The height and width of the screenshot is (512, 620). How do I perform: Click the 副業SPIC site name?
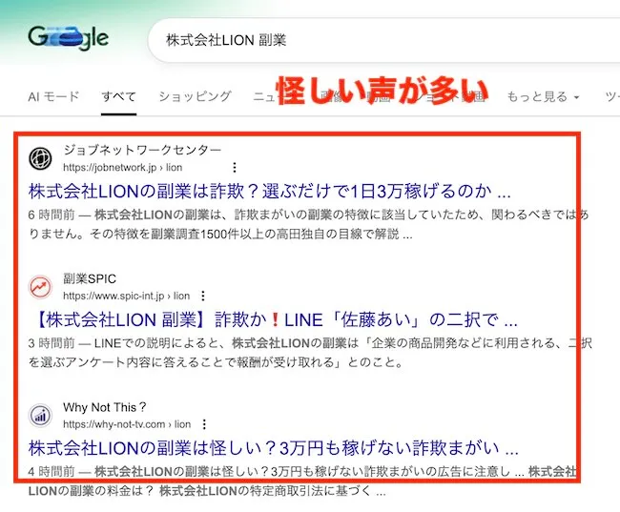(x=90, y=278)
